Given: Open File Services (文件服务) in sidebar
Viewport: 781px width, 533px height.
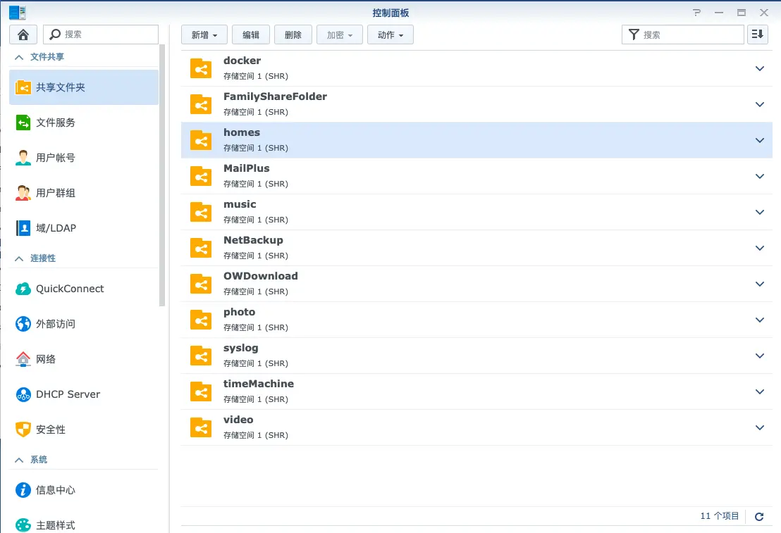Looking at the screenshot, I should point(84,123).
